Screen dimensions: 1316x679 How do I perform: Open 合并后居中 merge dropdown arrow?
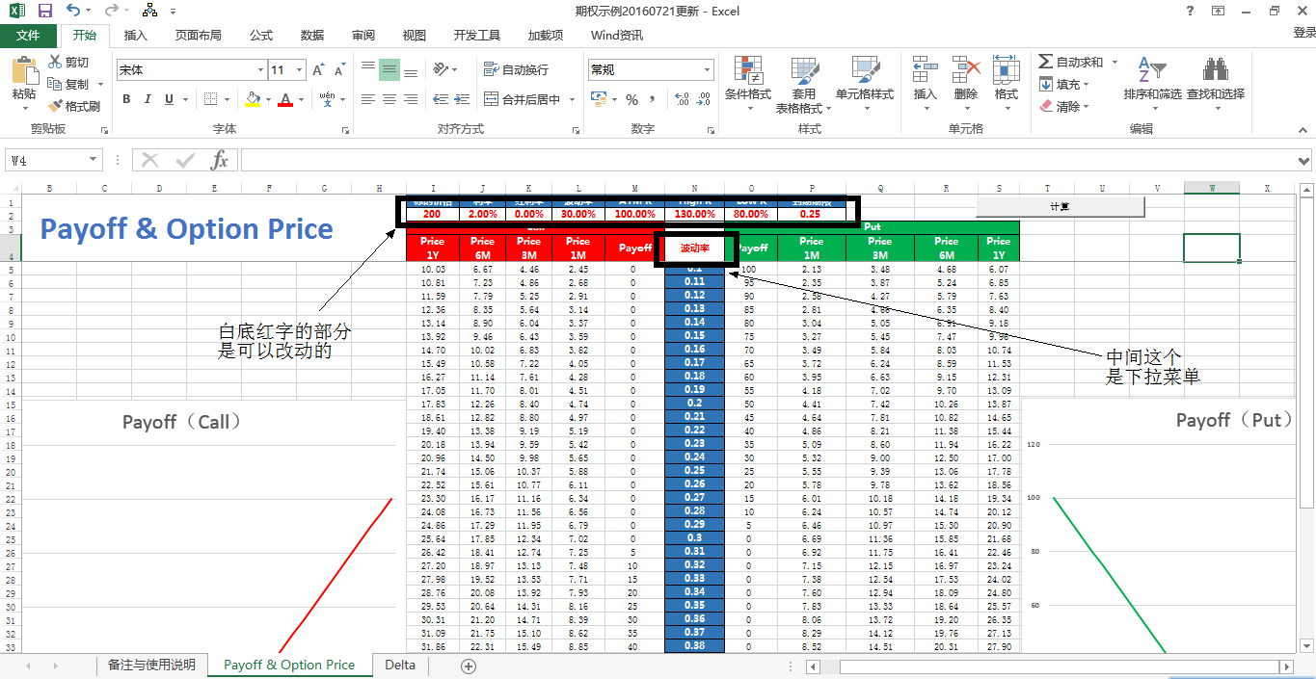click(x=572, y=99)
